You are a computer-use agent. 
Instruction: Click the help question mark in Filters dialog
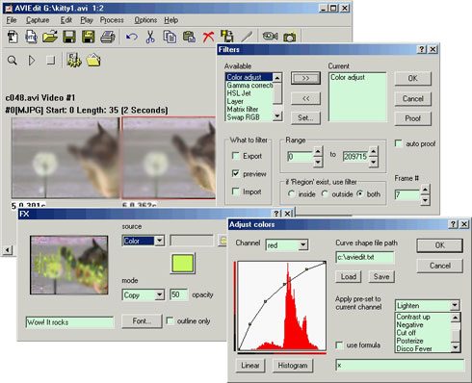click(421, 49)
